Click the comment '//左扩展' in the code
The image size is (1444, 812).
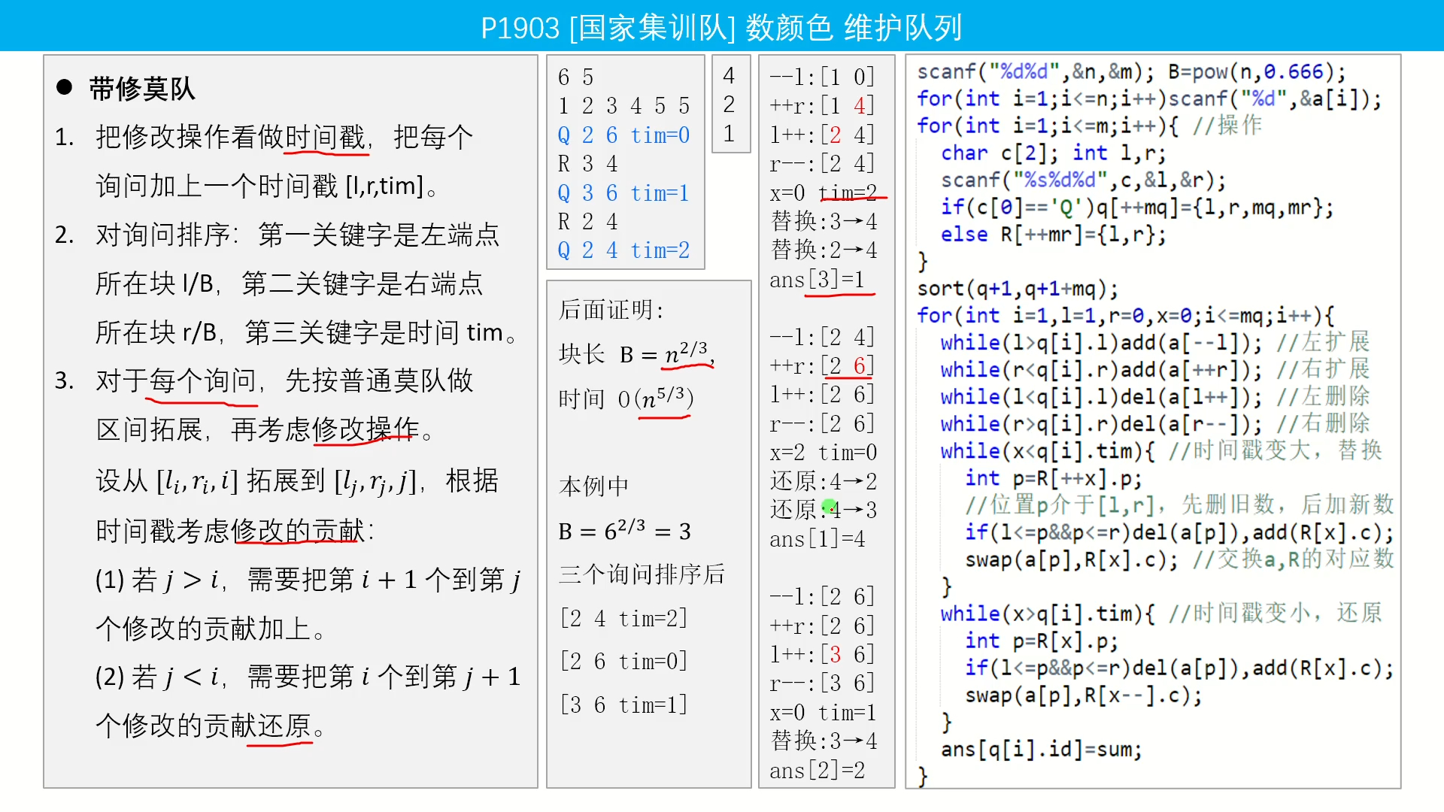(1323, 342)
